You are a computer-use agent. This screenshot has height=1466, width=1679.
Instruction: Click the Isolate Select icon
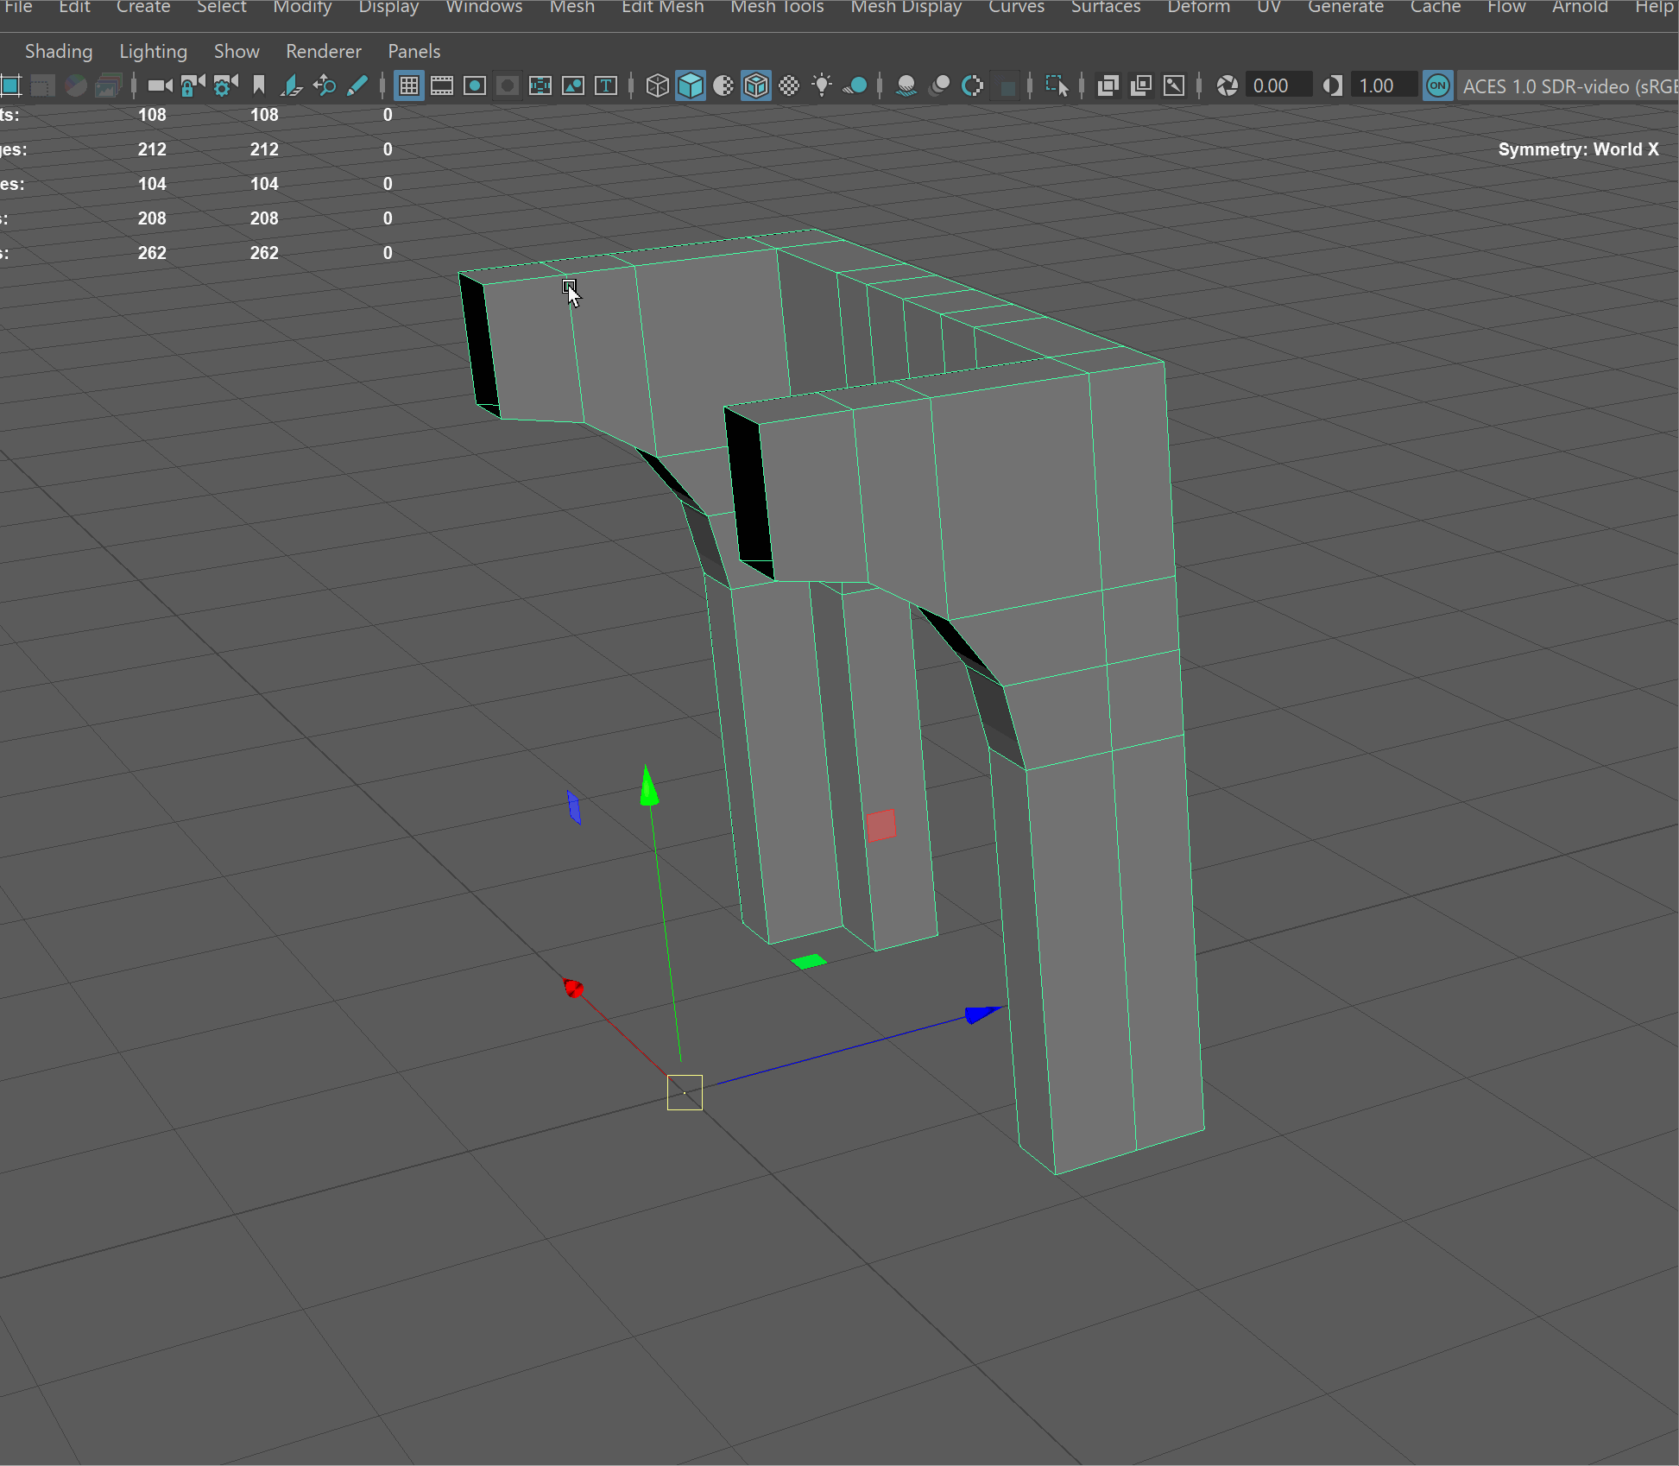click(1057, 85)
